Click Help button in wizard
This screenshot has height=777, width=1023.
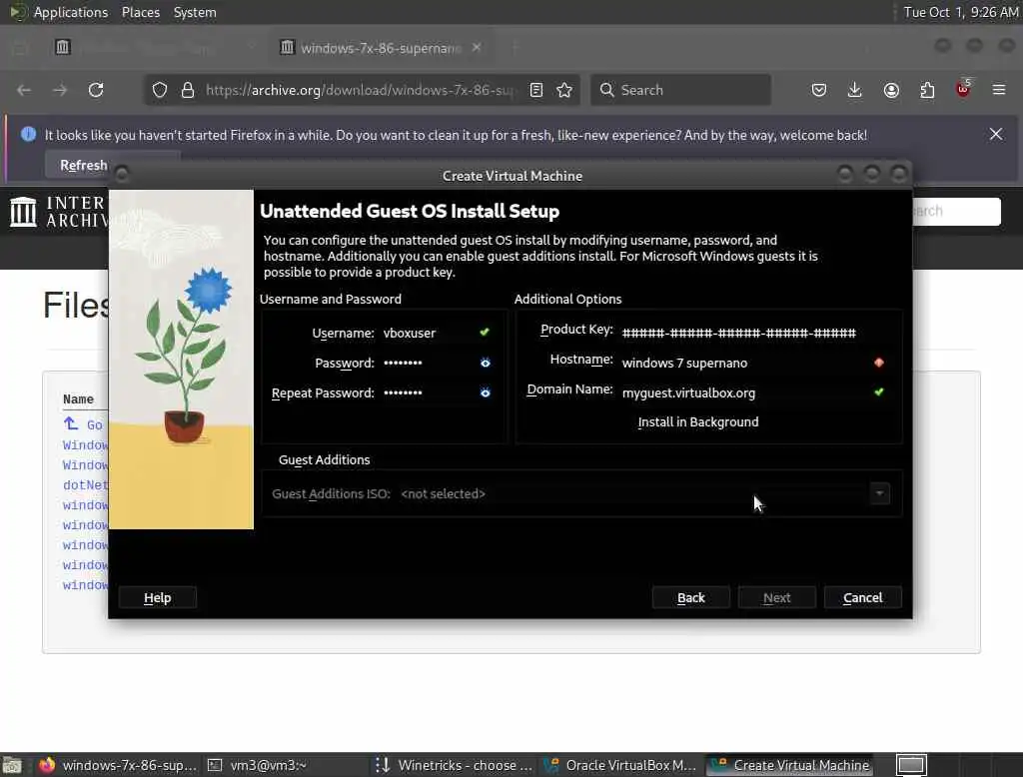tap(157, 597)
